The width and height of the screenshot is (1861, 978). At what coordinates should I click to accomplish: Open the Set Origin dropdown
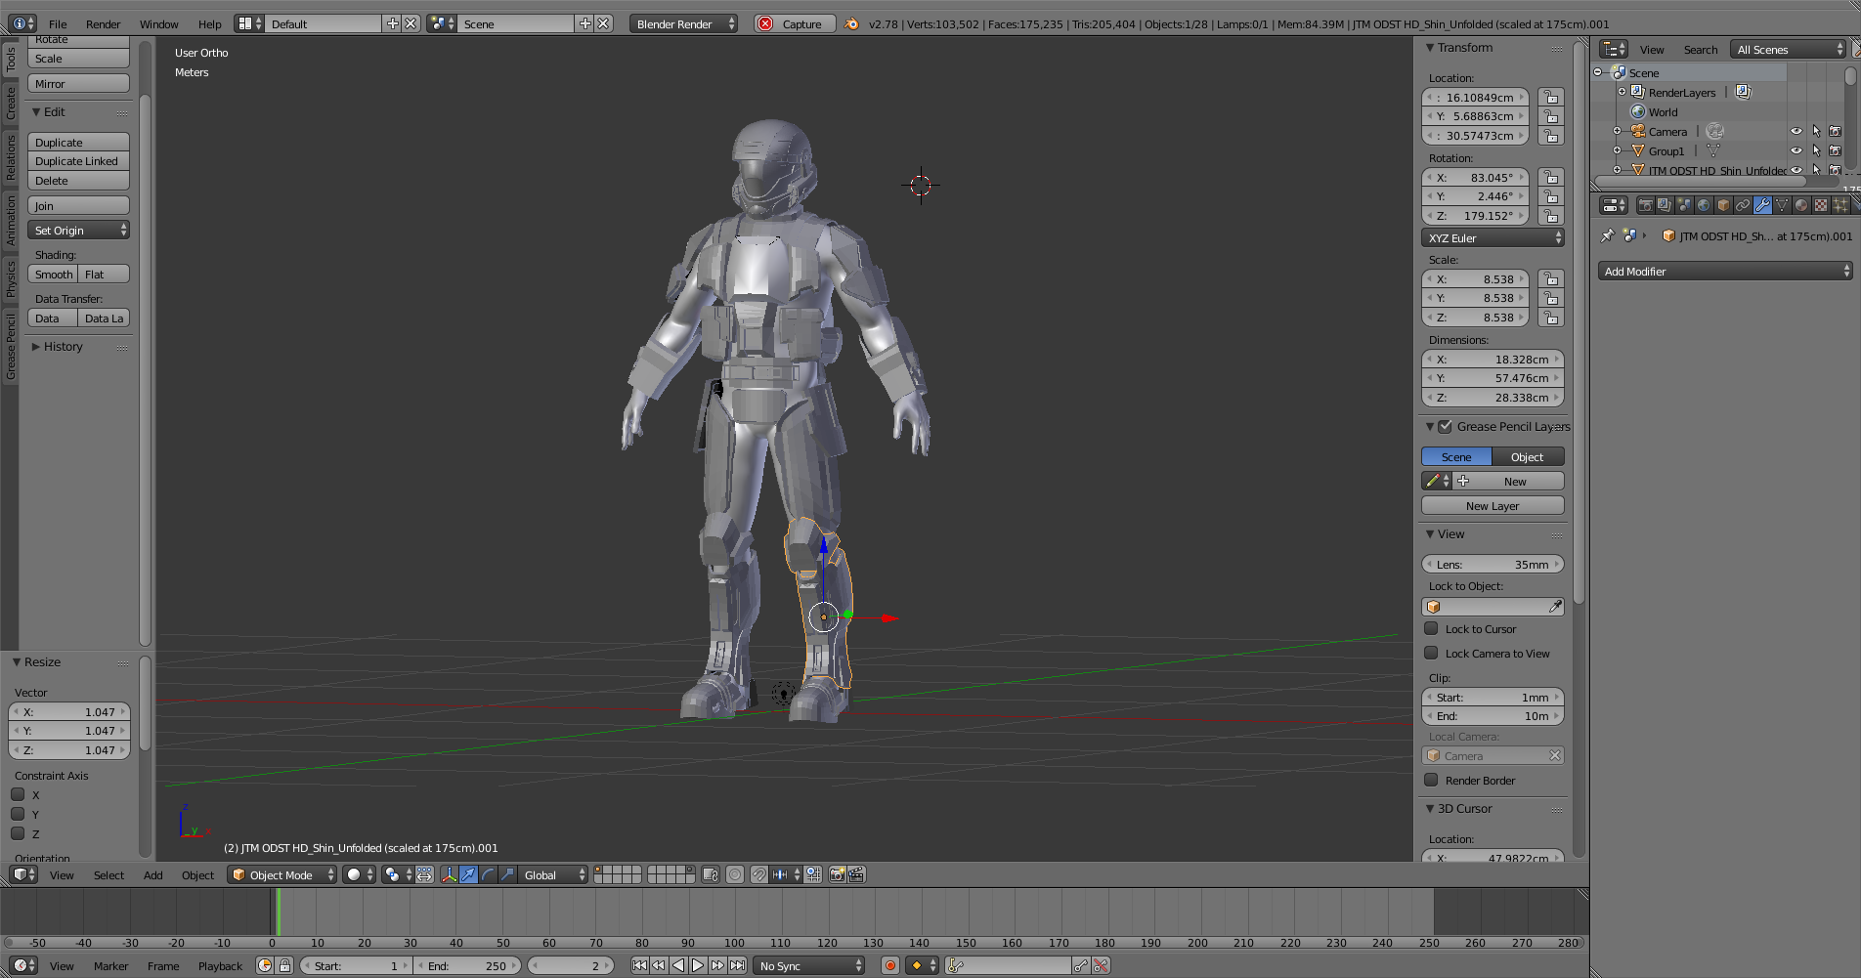point(78,230)
